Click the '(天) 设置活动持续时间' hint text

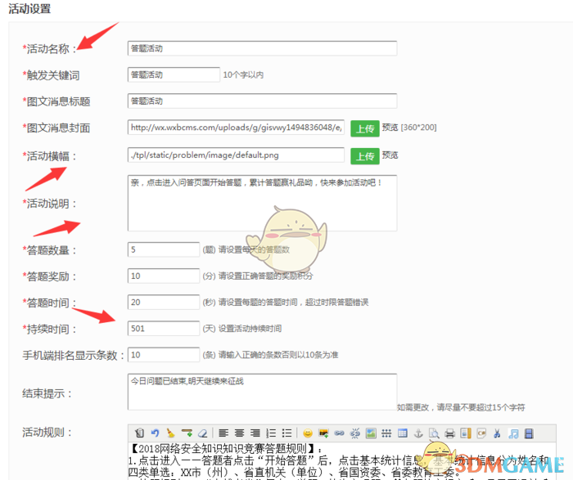point(242,329)
